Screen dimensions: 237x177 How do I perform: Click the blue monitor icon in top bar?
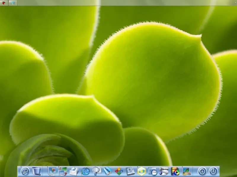point(13,3)
